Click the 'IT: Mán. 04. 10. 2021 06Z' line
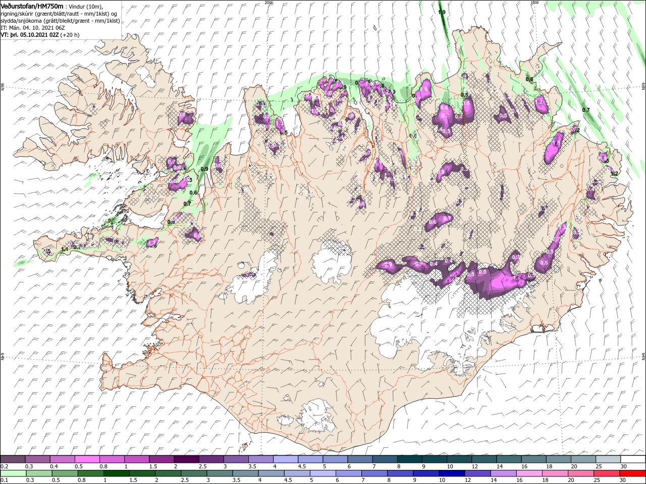Screen dimensions: 646x484 [x=33, y=28]
